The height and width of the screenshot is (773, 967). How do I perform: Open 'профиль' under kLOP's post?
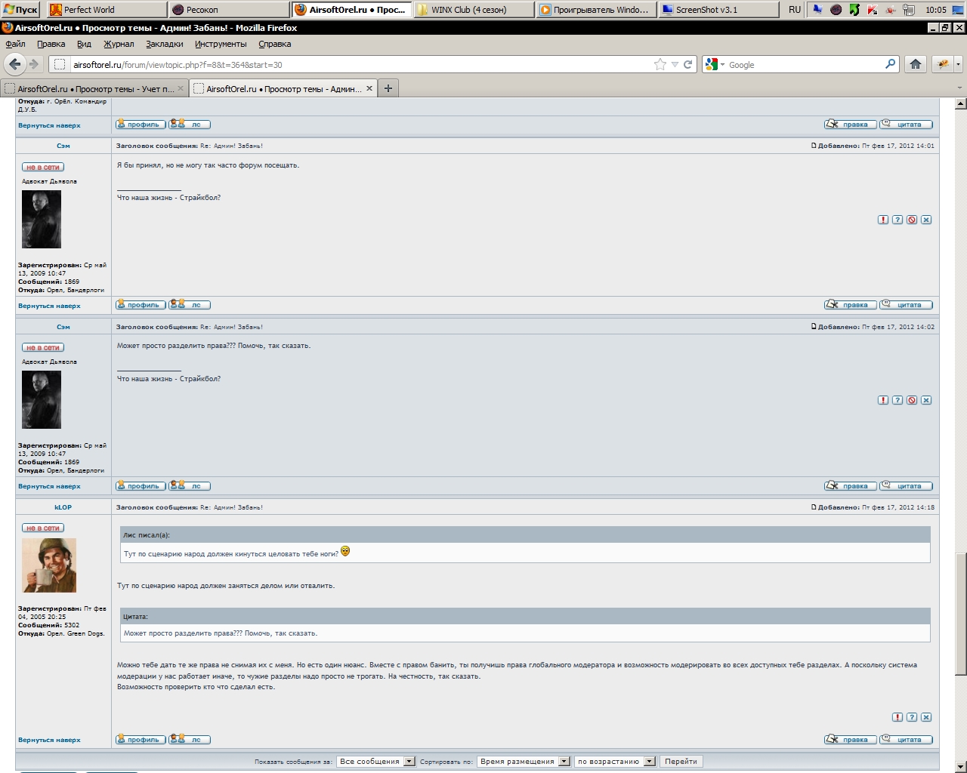pyautogui.click(x=141, y=739)
